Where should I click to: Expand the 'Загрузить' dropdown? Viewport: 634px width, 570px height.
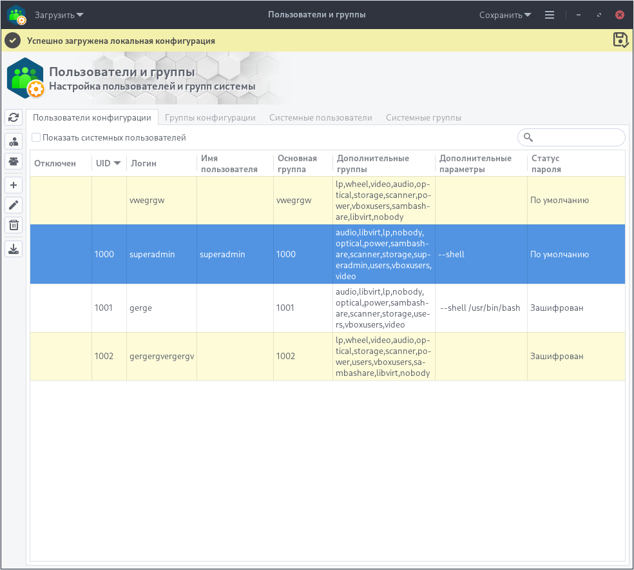click(x=59, y=15)
